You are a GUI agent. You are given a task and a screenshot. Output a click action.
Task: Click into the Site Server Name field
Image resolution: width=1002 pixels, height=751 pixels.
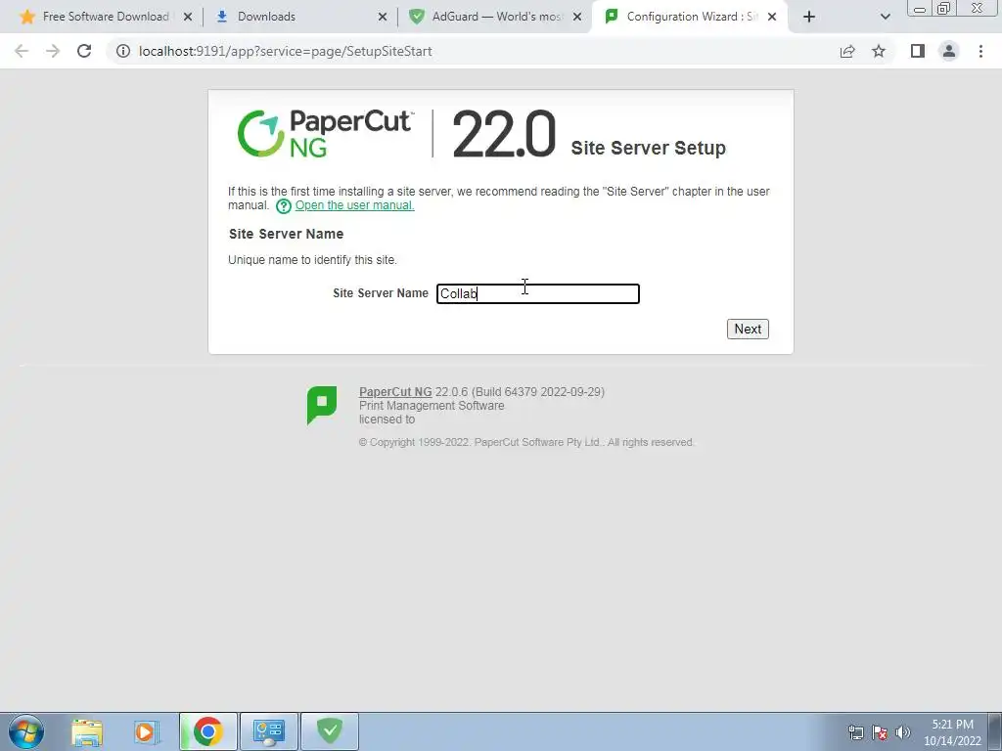coord(537,293)
